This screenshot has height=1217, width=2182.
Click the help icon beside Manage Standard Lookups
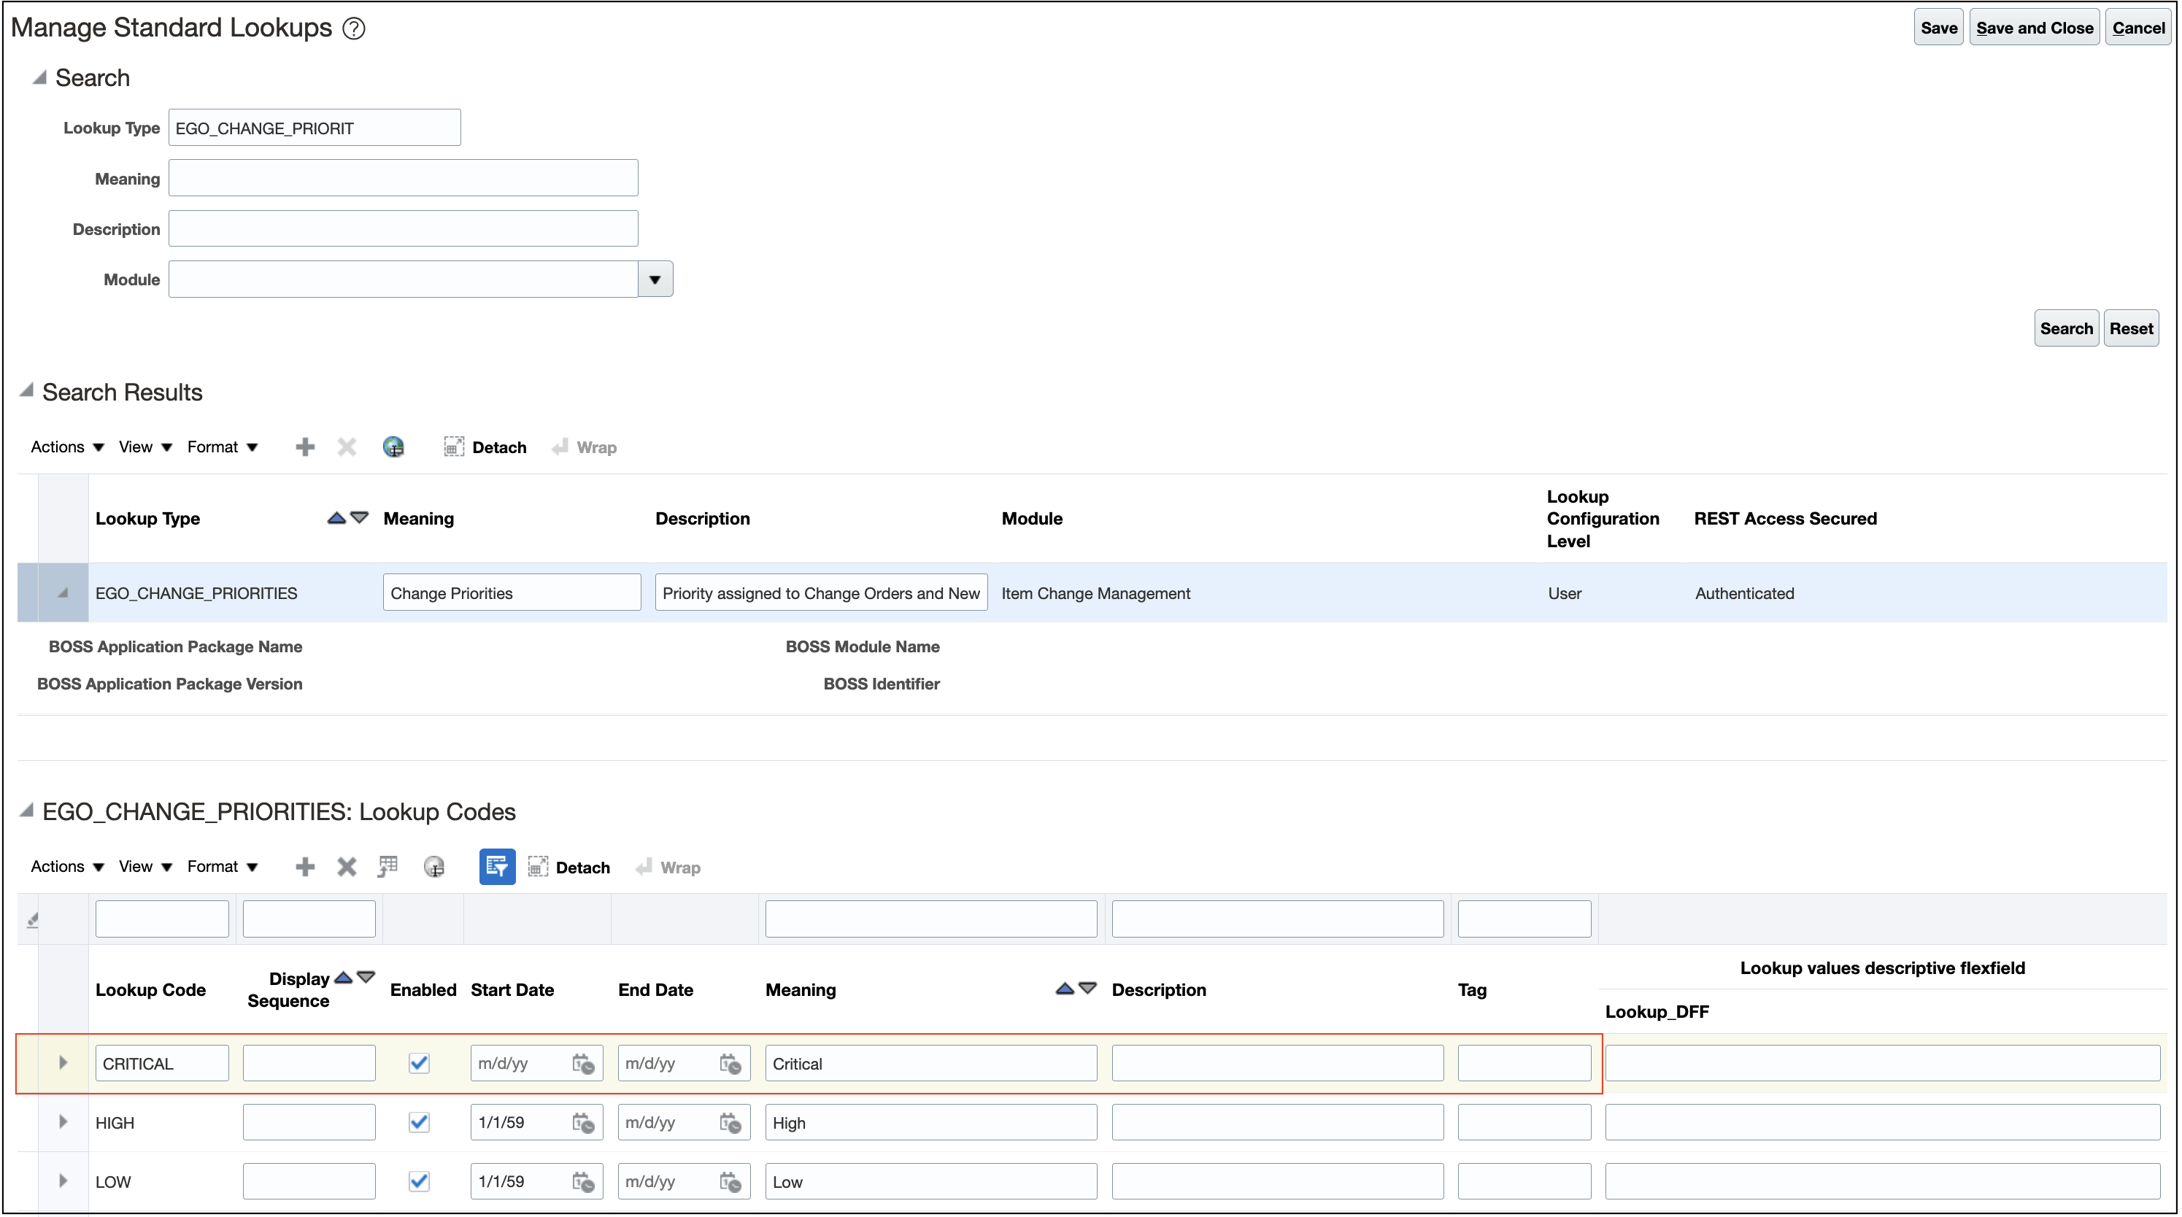(353, 28)
